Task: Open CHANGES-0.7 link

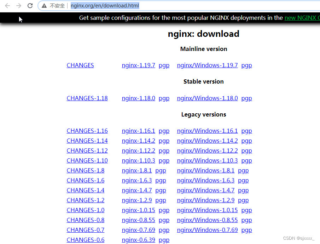Action: pyautogui.click(x=86, y=230)
